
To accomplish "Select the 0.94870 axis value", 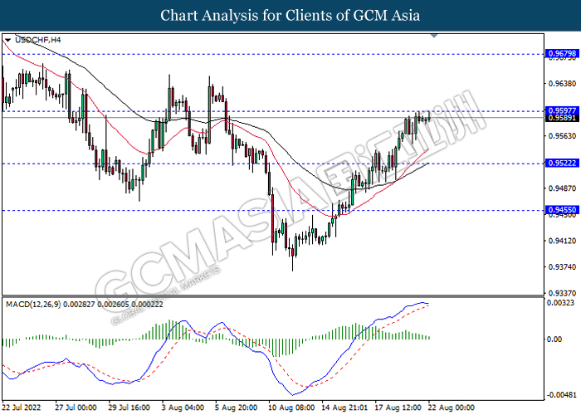I will [562, 188].
